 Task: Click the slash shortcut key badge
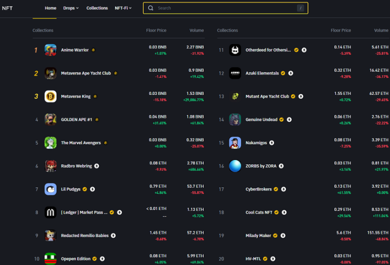[300, 8]
